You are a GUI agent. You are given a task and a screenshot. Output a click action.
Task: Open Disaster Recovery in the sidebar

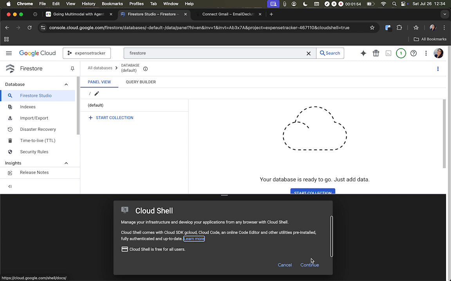(38, 129)
